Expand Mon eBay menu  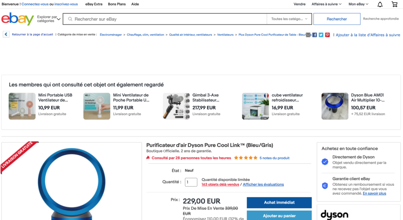click(358, 4)
